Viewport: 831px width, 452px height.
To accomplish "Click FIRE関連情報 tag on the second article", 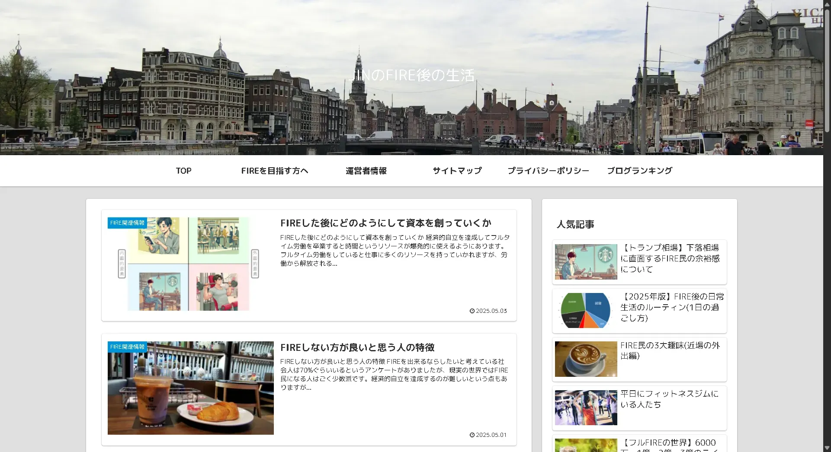I will coord(127,347).
